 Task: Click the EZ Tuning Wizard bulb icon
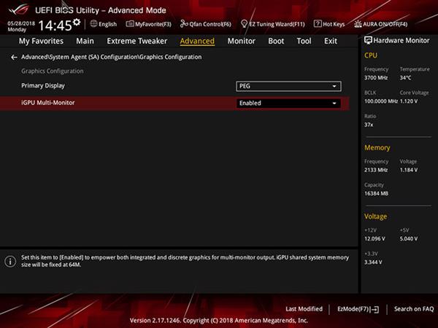pyautogui.click(x=244, y=24)
